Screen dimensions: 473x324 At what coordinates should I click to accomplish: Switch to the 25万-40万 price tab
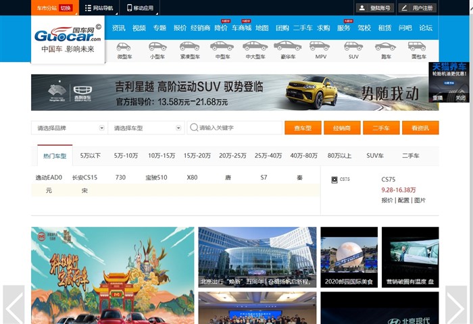coord(268,155)
